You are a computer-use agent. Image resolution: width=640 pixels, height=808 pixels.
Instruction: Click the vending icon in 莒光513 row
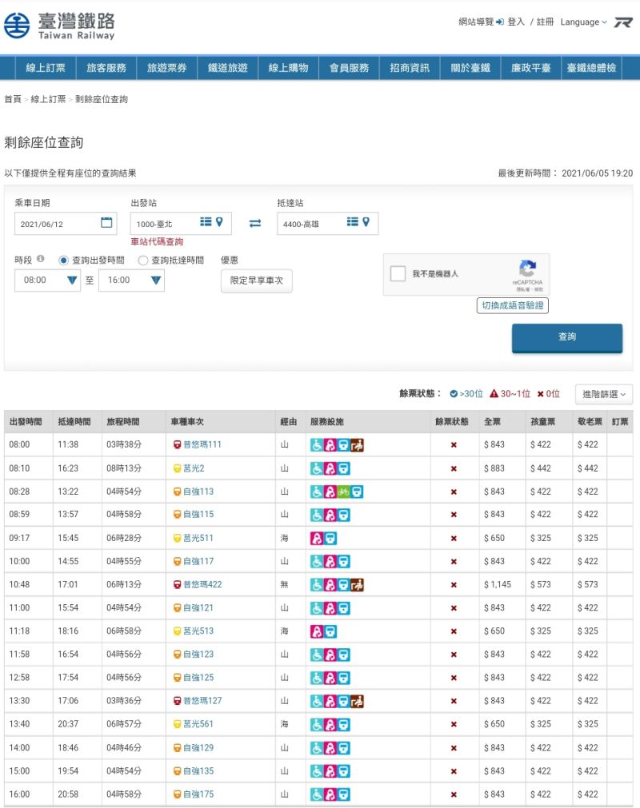coord(330,631)
